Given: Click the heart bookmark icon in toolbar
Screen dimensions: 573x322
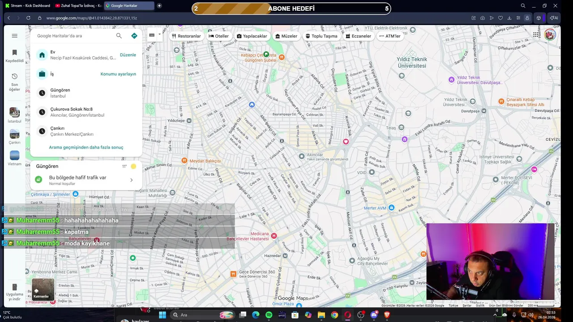Looking at the screenshot, I should pyautogui.click(x=500, y=18).
